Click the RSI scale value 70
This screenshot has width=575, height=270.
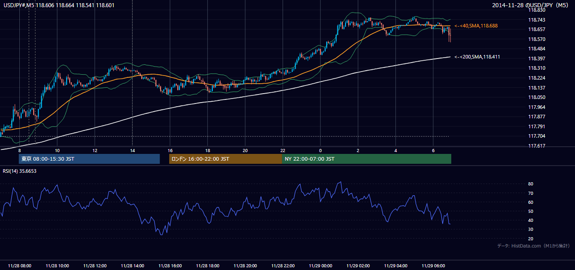pyautogui.click(x=530, y=193)
